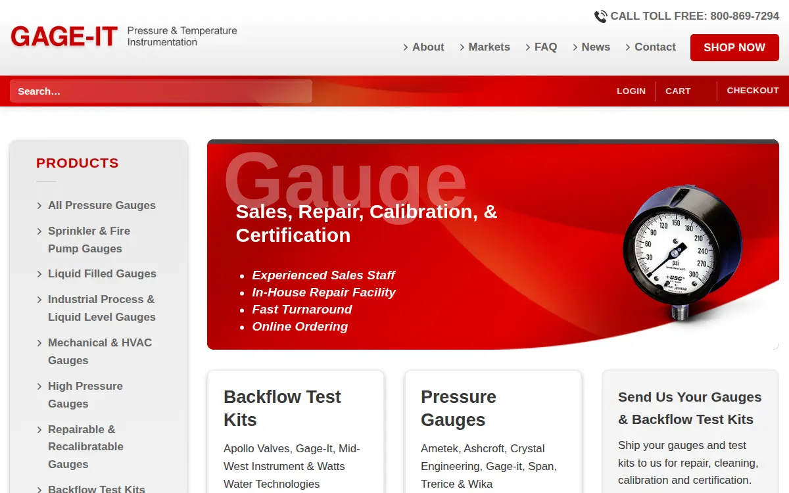Click the Pressure & Temperature Instrumentation tagline
This screenshot has width=789, height=493.
click(182, 36)
